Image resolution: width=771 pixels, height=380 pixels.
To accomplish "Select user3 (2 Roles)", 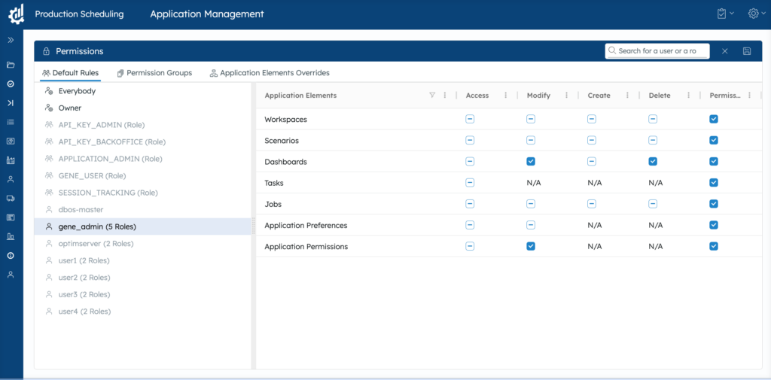I will (142, 294).
